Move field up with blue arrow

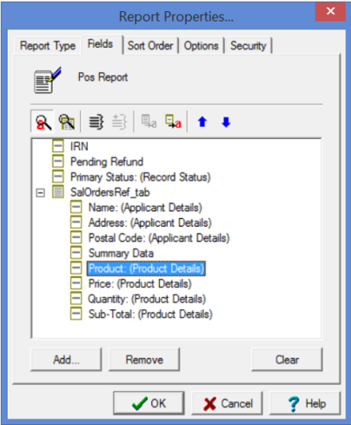[202, 122]
